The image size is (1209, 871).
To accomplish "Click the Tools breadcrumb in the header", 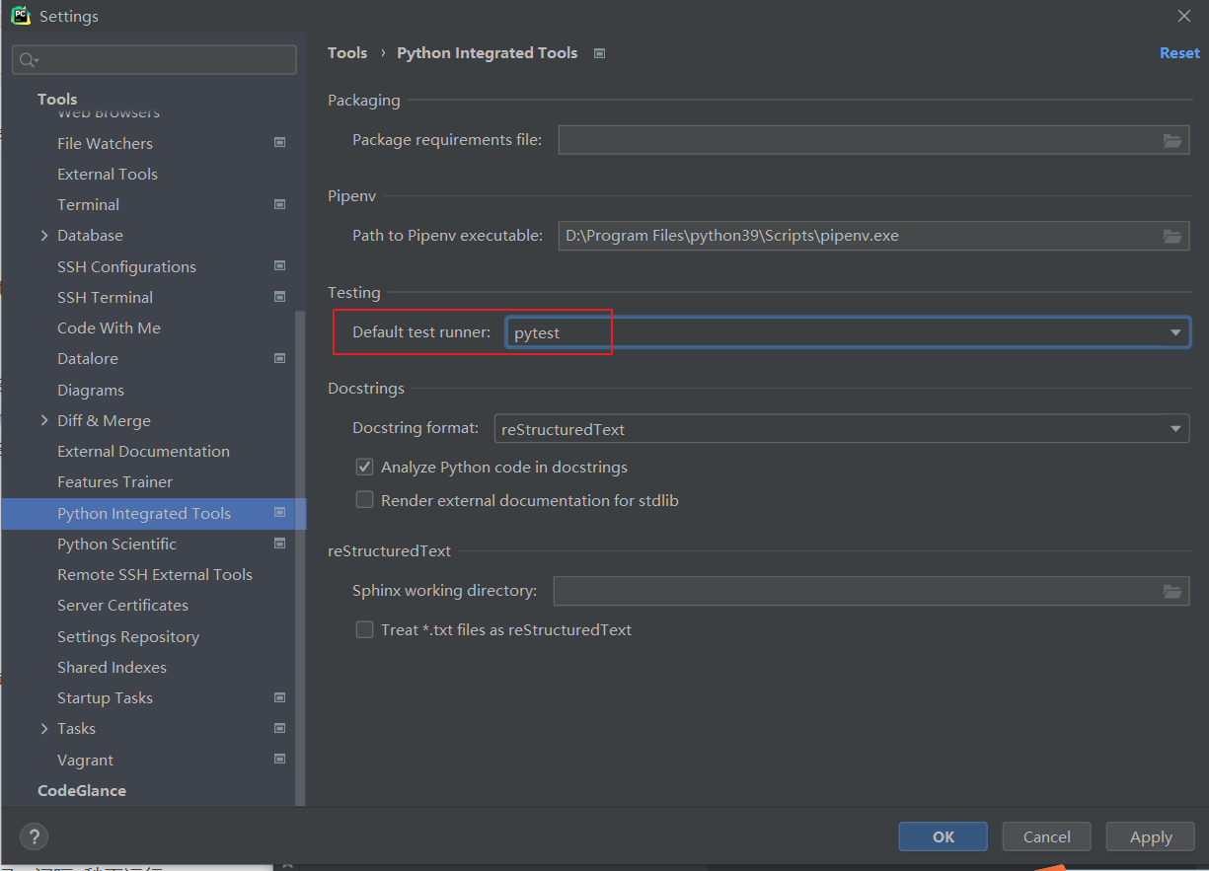I will pyautogui.click(x=347, y=53).
